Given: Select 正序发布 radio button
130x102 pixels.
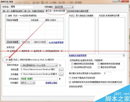Looking at the screenshot, I should (8, 51).
